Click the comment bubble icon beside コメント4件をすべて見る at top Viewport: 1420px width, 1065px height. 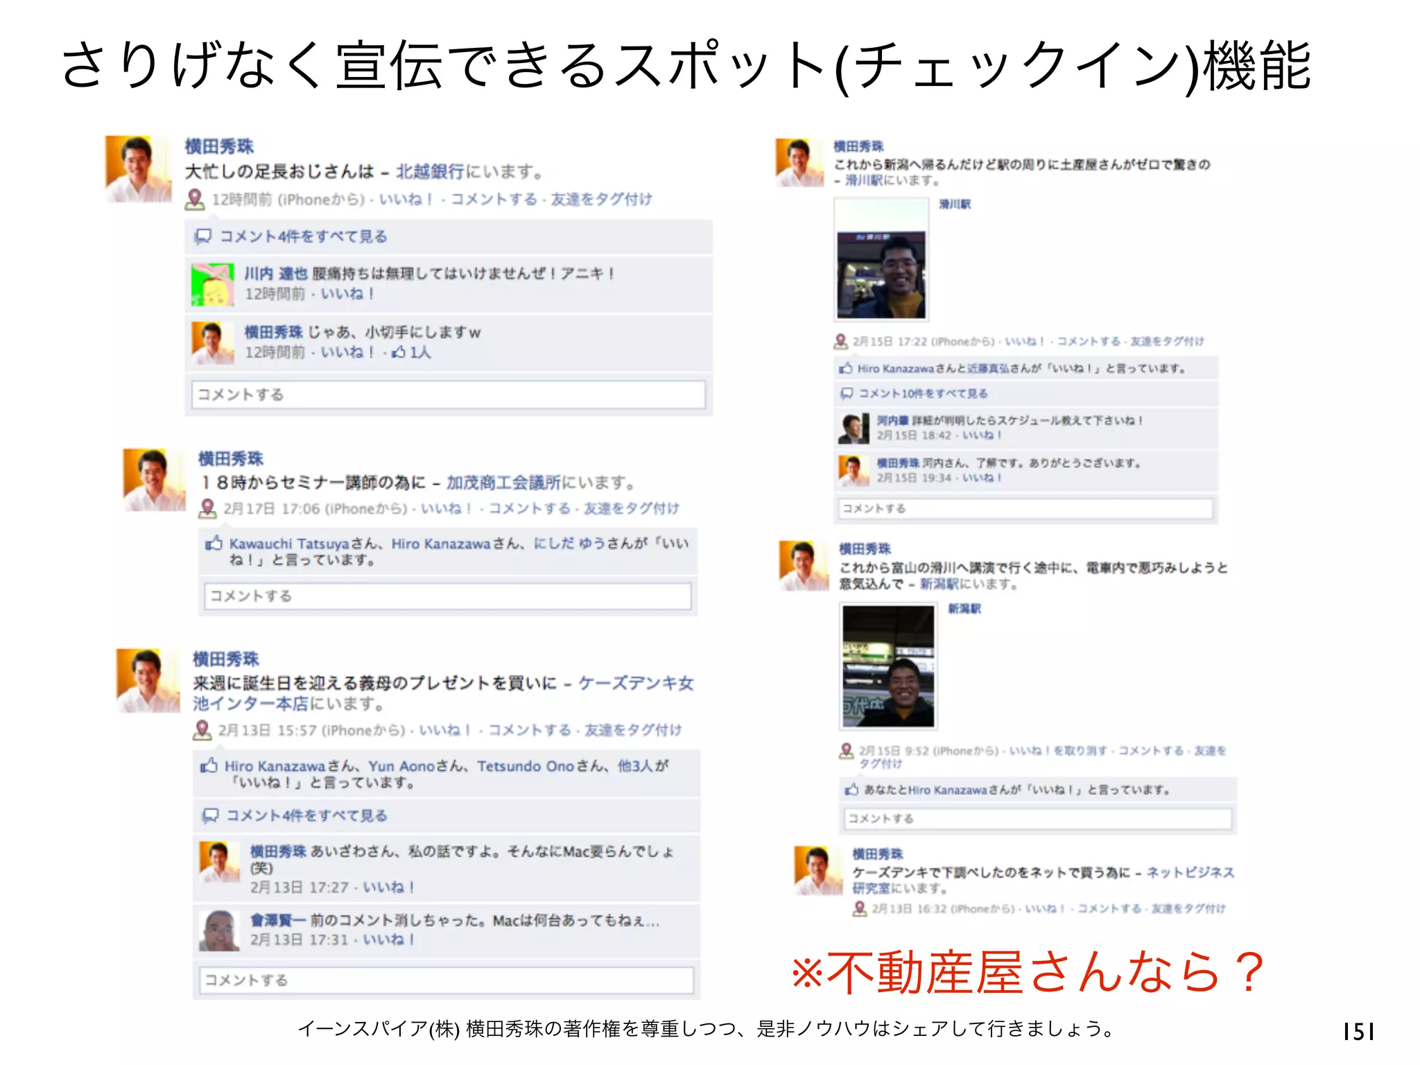tap(203, 236)
